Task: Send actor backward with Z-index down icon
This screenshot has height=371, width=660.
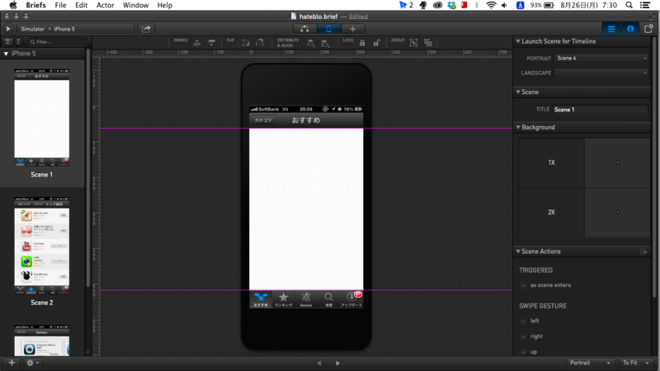Action: click(x=212, y=43)
